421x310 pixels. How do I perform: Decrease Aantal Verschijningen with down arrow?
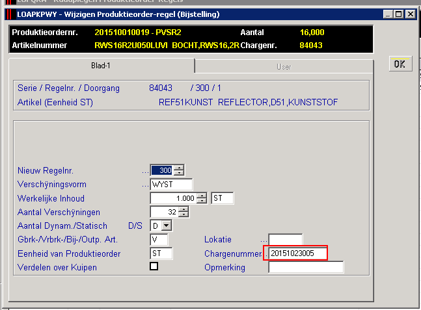point(183,214)
